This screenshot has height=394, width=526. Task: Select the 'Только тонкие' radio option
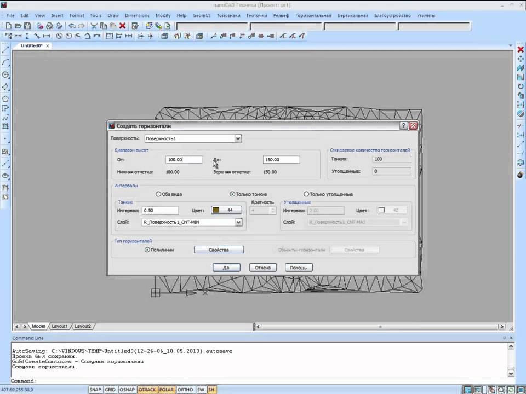click(232, 194)
